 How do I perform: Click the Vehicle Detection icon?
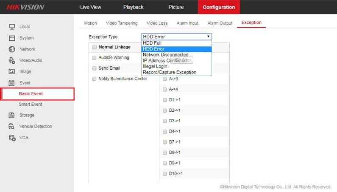(11, 126)
